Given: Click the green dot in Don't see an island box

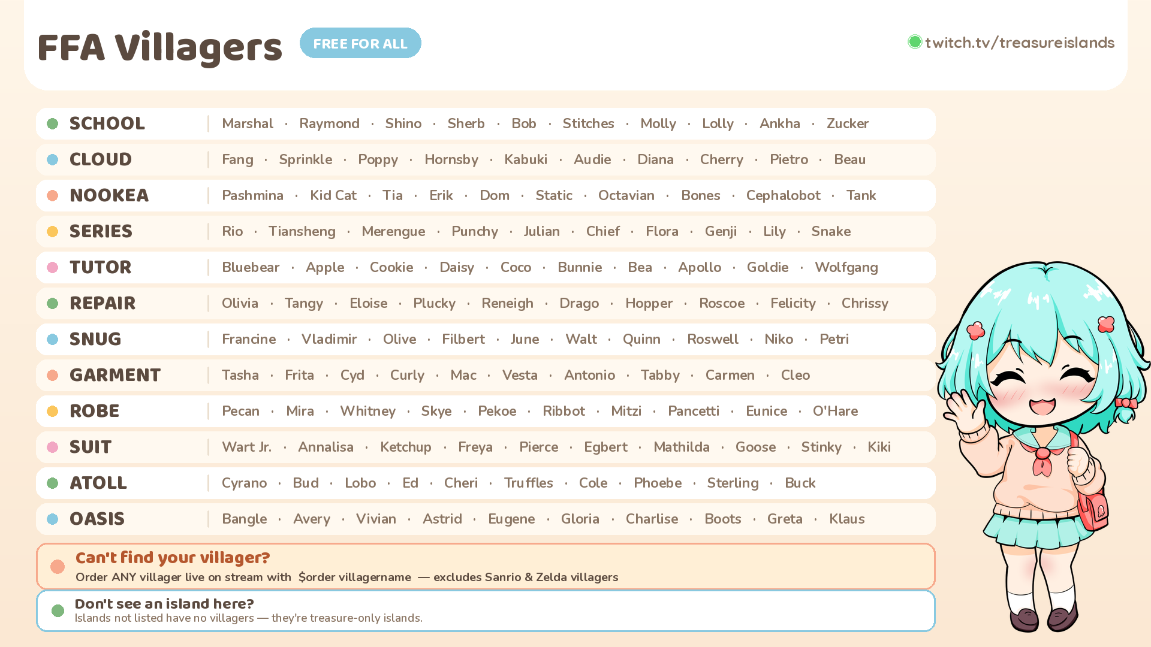Looking at the screenshot, I should (58, 610).
